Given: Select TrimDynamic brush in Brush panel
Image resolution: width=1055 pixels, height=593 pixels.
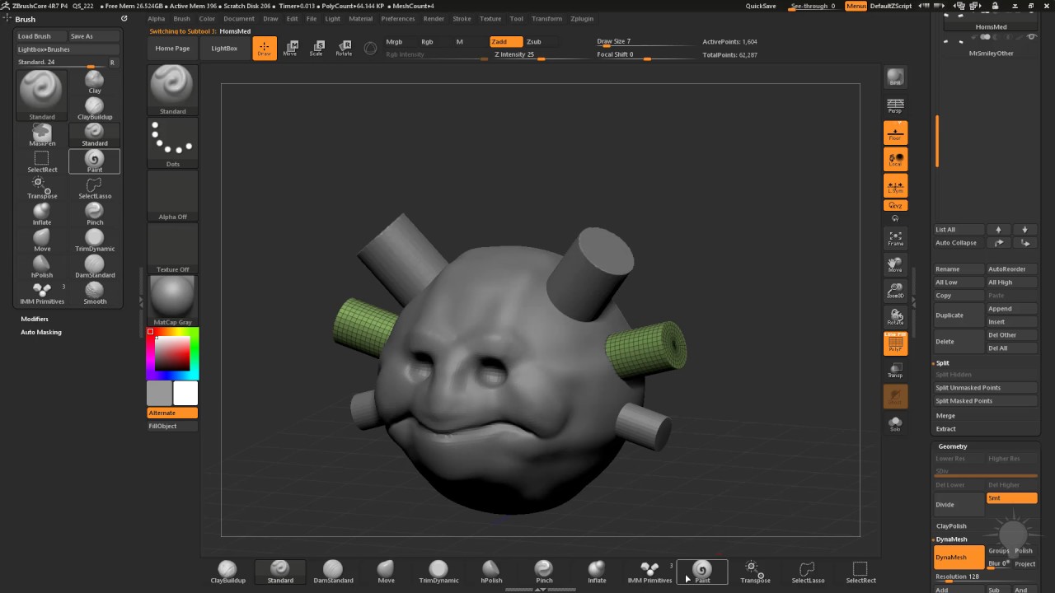Looking at the screenshot, I should pos(95,240).
